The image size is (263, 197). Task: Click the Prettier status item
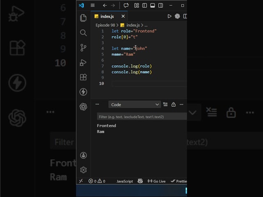pos(179,181)
